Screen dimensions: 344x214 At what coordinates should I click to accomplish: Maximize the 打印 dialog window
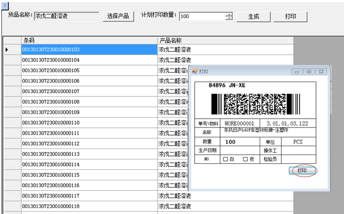(x=309, y=72)
